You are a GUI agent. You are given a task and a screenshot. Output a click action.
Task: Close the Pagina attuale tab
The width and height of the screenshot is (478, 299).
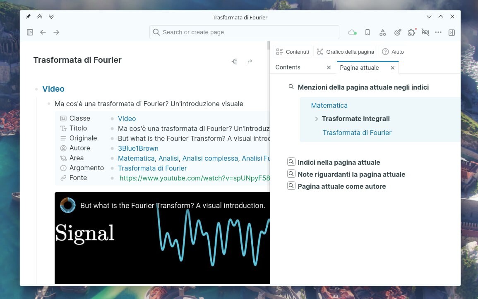[x=393, y=68]
